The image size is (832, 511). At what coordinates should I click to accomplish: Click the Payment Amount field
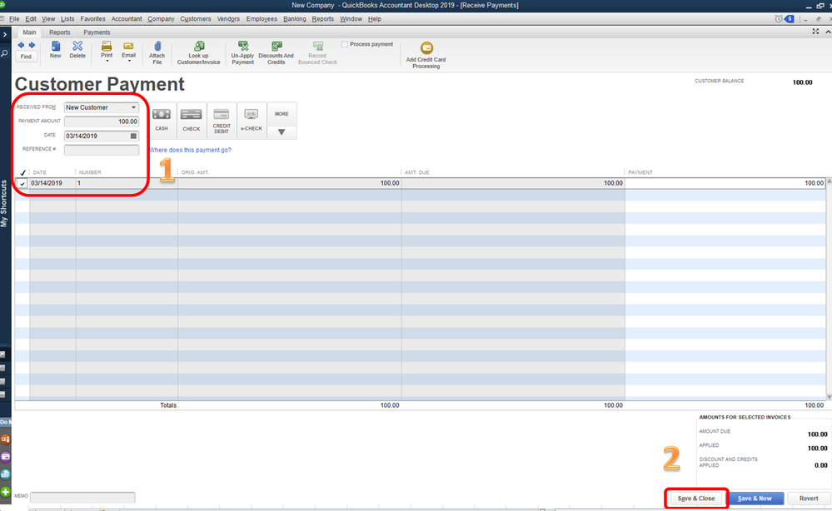[x=102, y=122]
